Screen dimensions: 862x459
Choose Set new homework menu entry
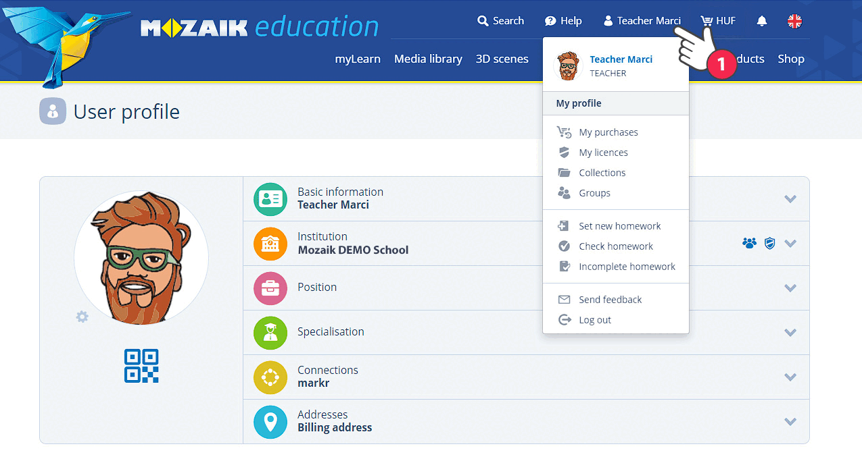pos(619,226)
